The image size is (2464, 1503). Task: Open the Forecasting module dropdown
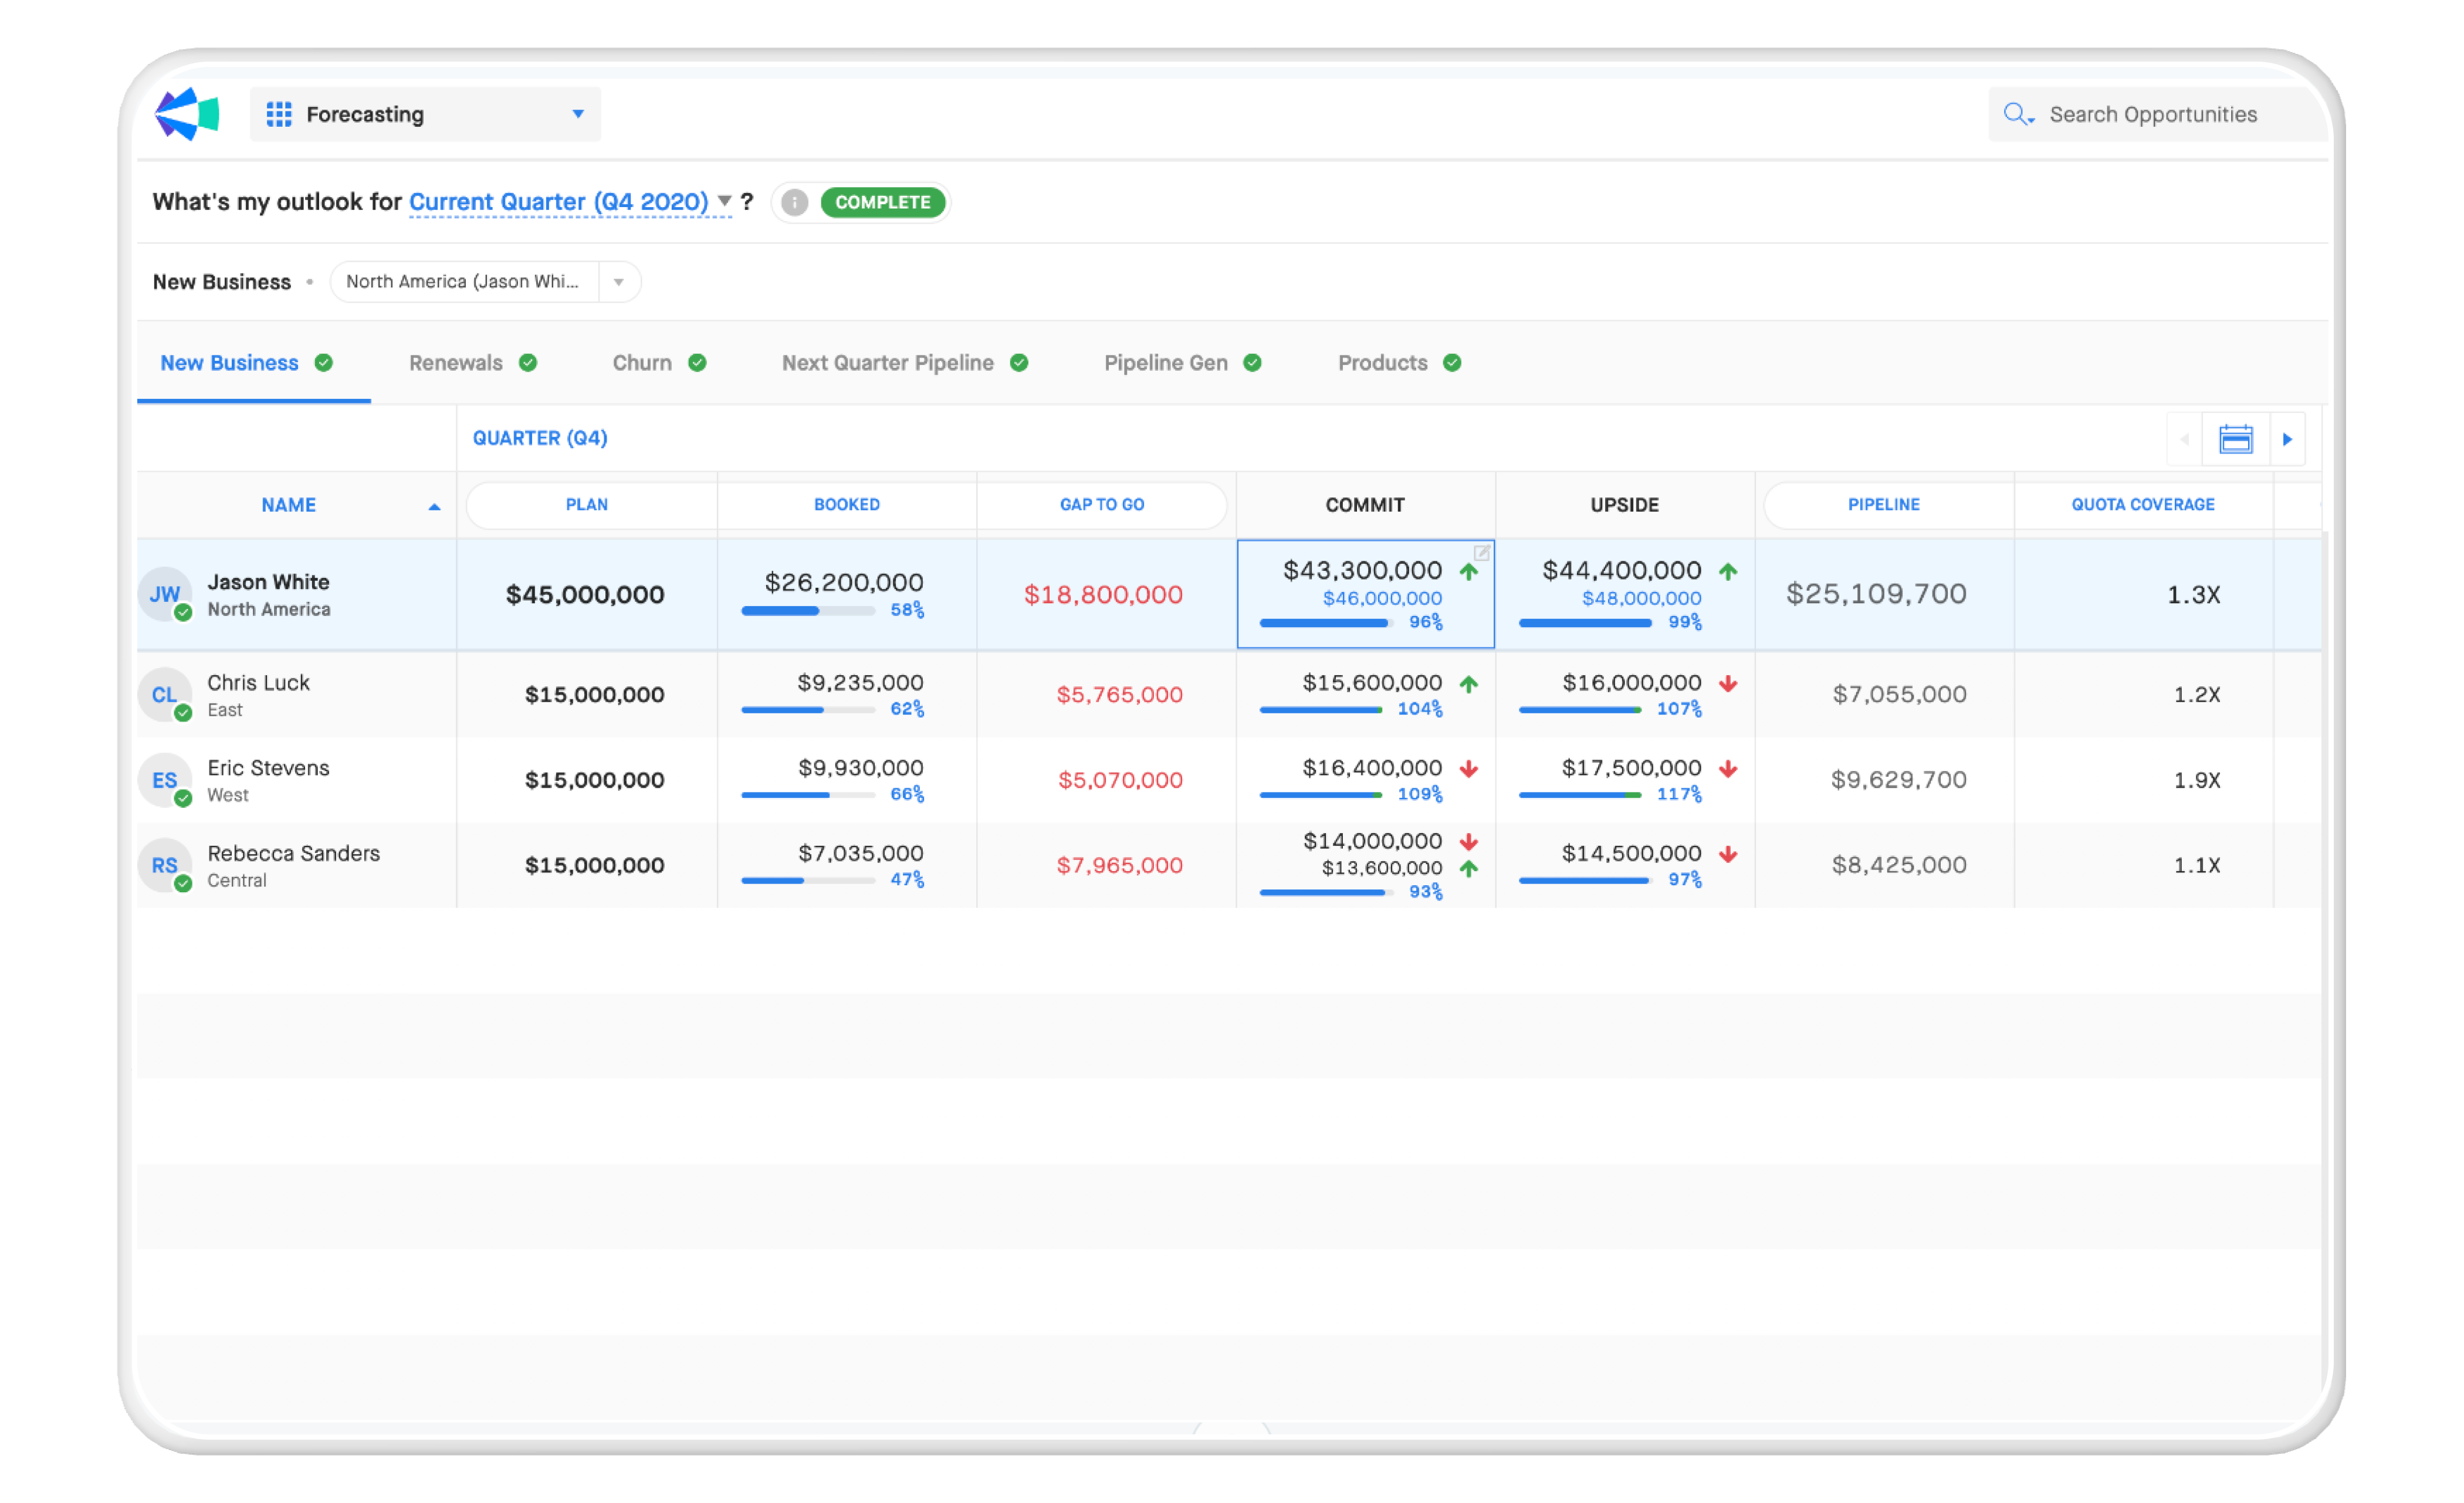[x=577, y=114]
